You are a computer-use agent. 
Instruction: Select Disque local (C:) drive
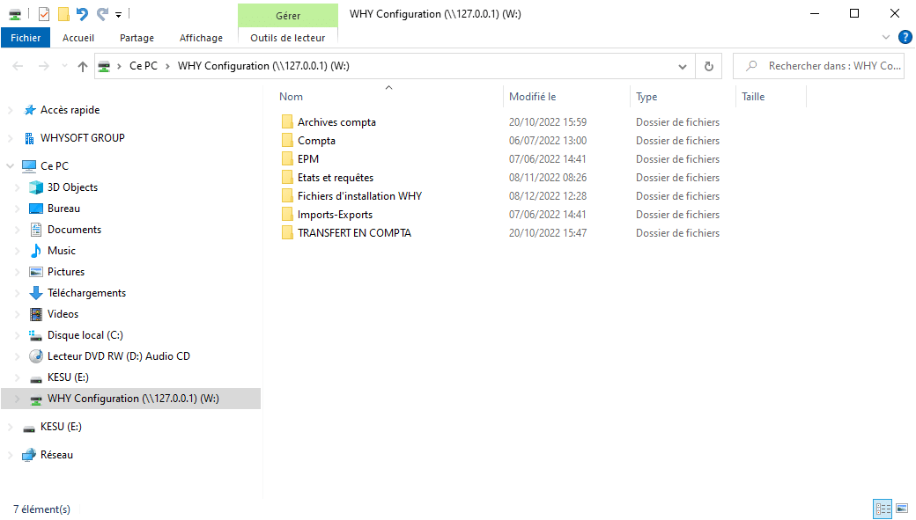(x=85, y=335)
